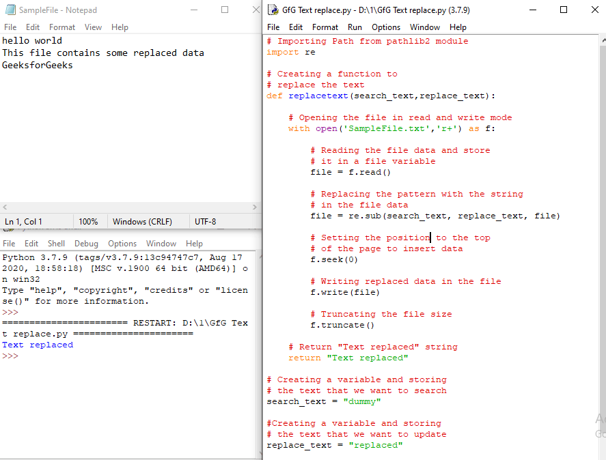
Task: Open the Shell menu in the Python shell
Action: point(56,243)
